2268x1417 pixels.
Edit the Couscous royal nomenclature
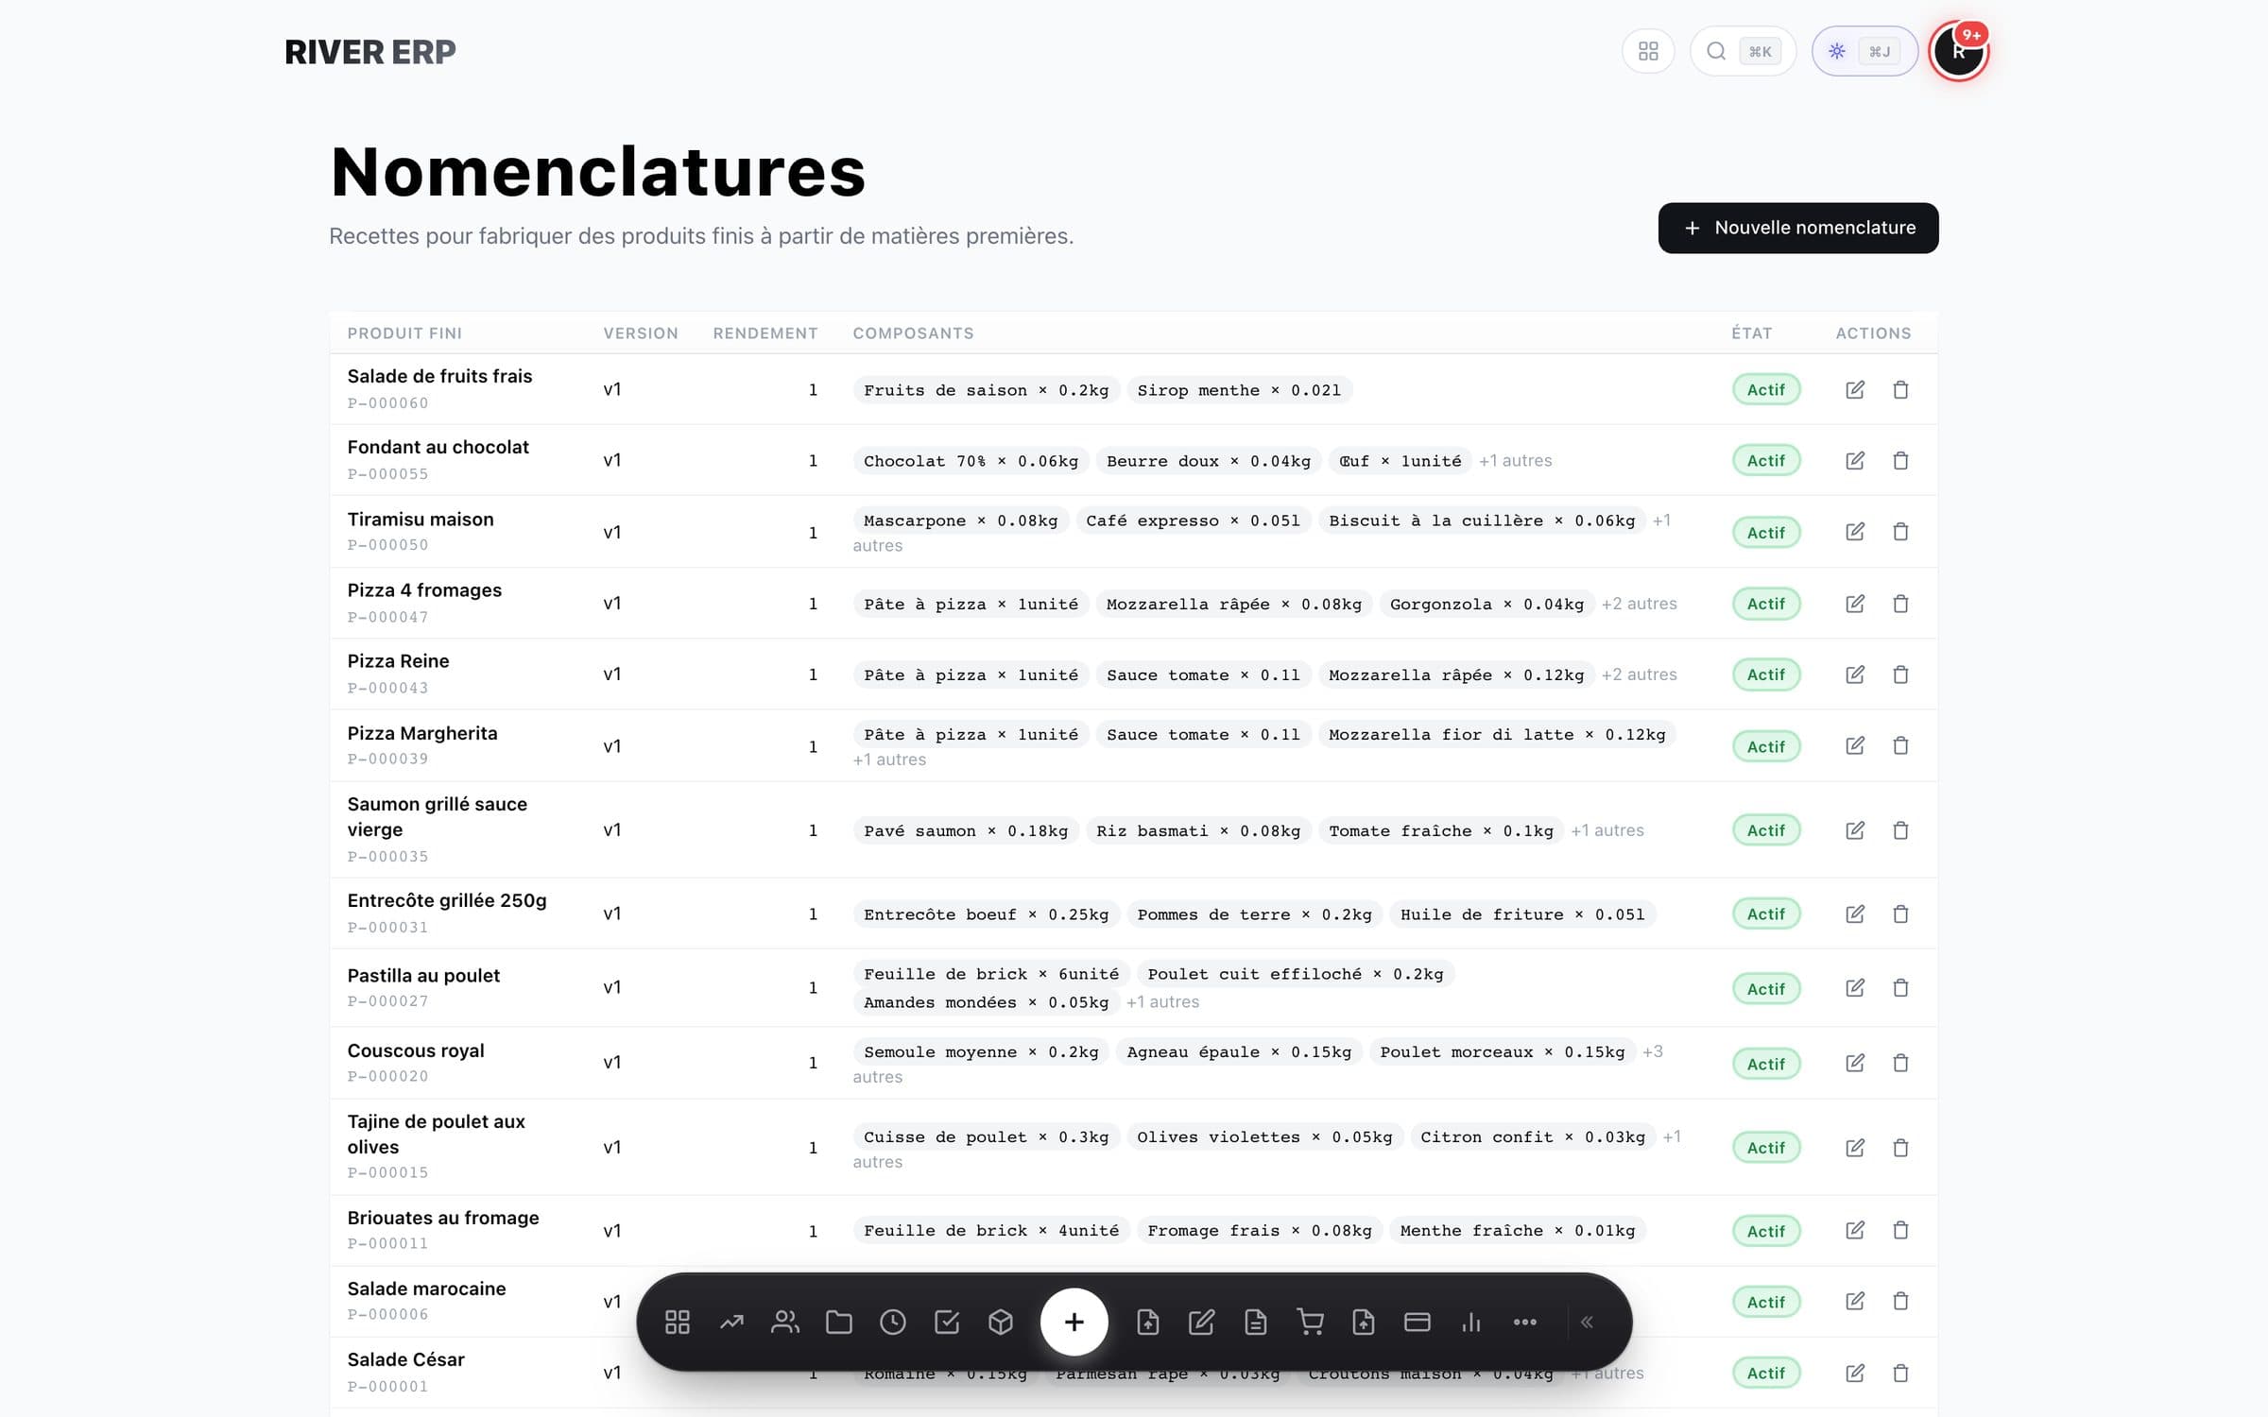click(1855, 1063)
